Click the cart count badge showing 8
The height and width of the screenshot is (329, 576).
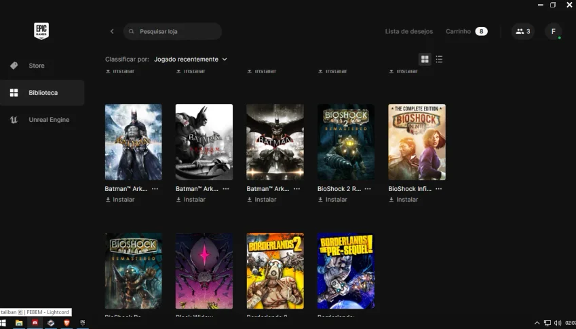(x=481, y=32)
